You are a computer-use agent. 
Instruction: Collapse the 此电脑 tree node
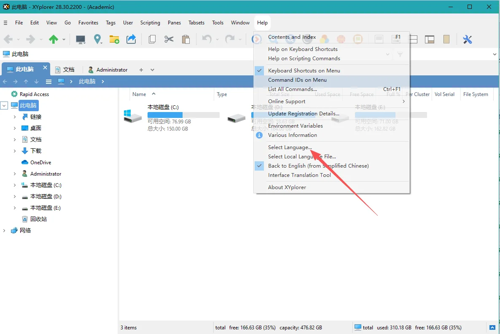(4, 105)
